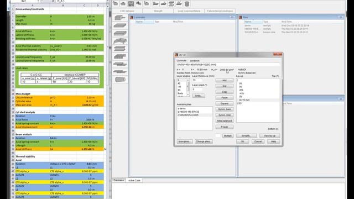Screen dimensions: 354x199
Task: Click the first icon in the top toolbar
Action: tap(116, 3)
